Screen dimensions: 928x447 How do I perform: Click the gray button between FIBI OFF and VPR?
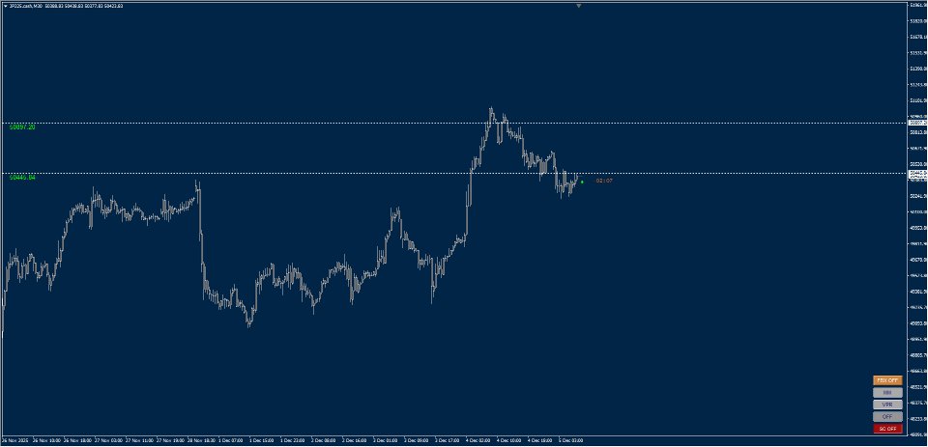tap(887, 393)
